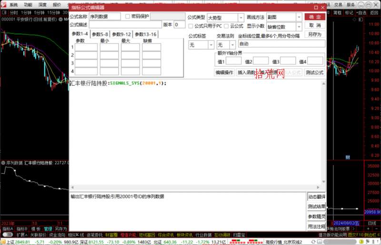Enable 密码保护 checkbox
The image size is (381, 245).
(128, 16)
